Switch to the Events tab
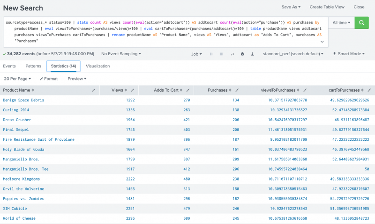The width and height of the screenshot is (375, 224). 9,66
